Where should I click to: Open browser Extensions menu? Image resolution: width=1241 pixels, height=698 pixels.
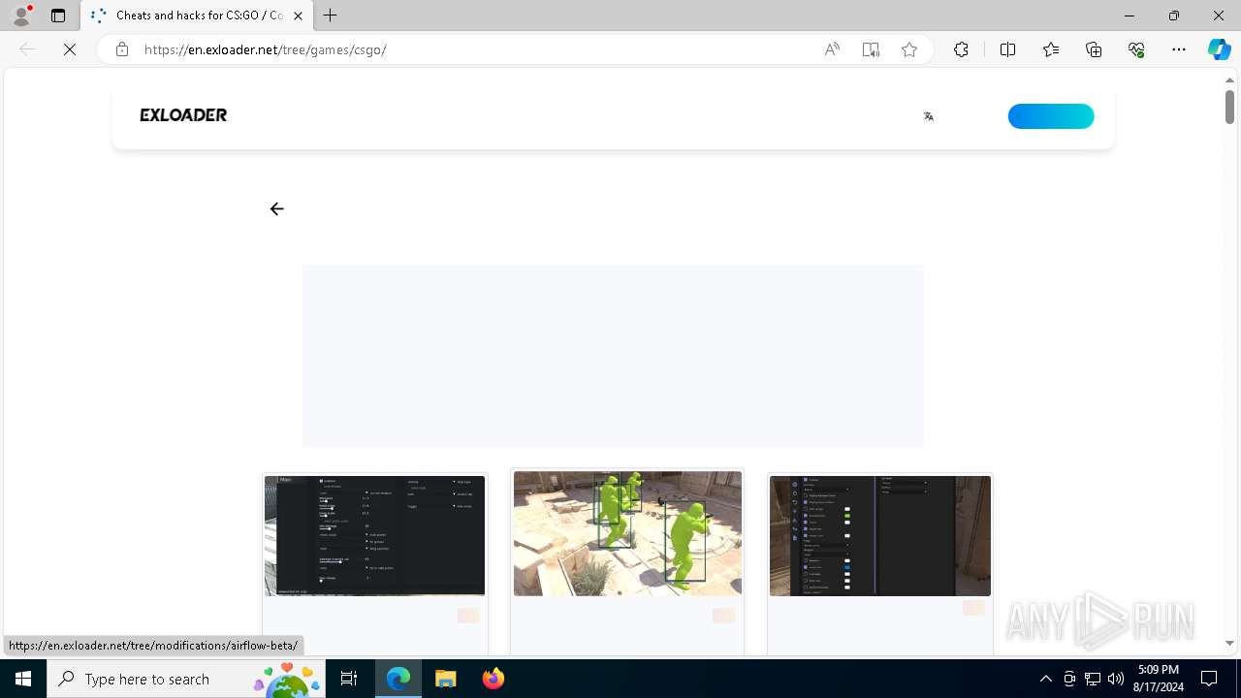tap(961, 49)
